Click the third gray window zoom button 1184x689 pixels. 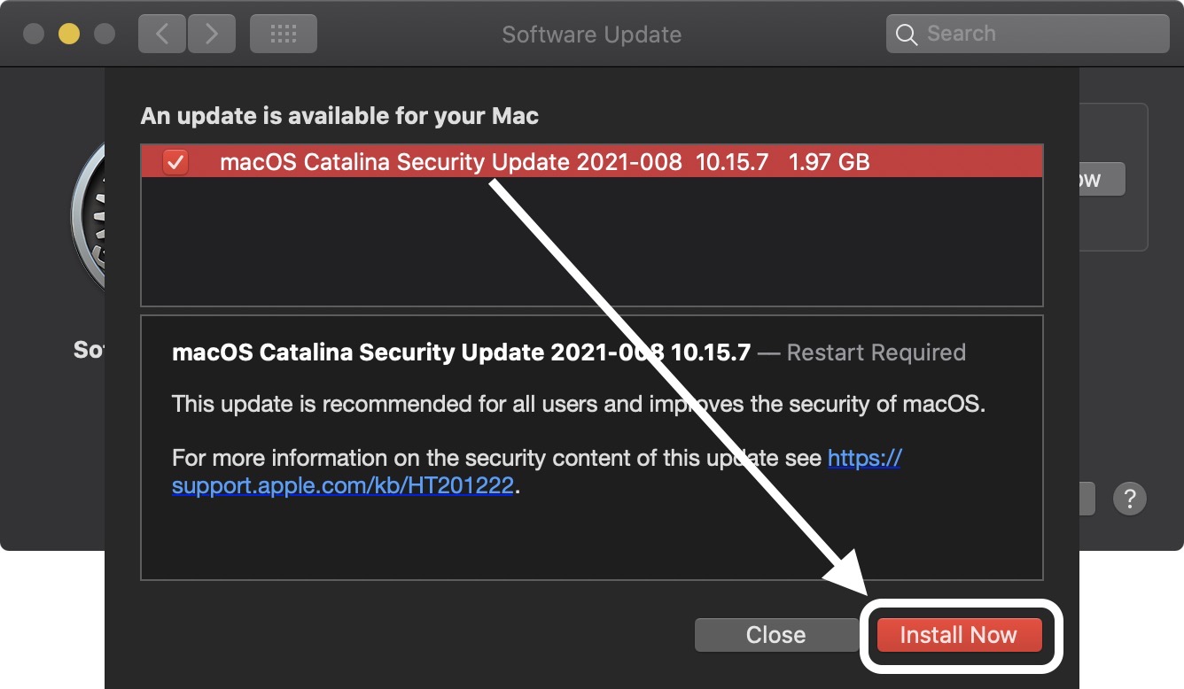pos(105,35)
